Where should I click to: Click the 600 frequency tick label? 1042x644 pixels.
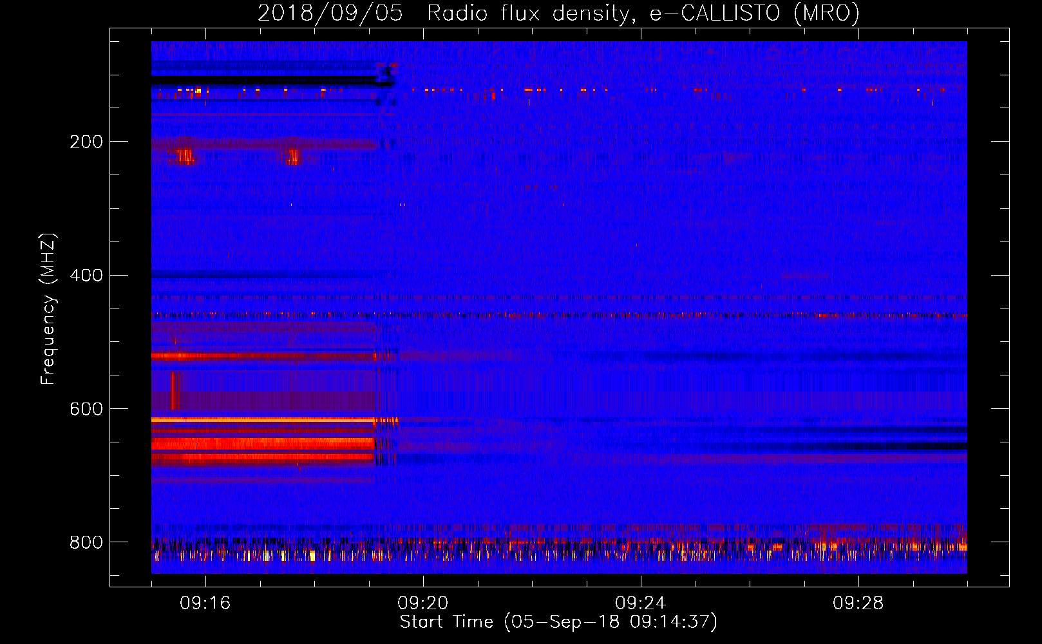coord(86,409)
